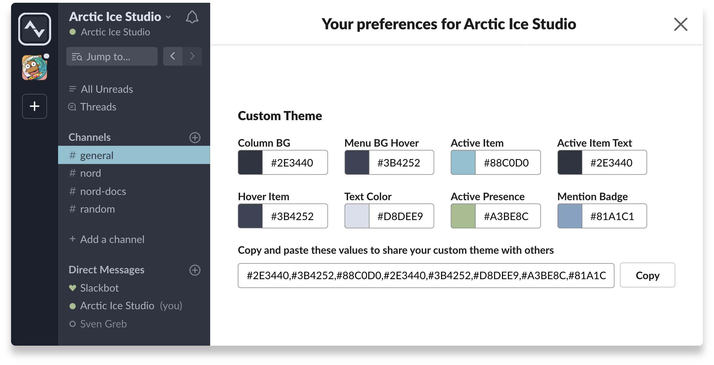Click the Active Presence green swatch

coord(463,216)
